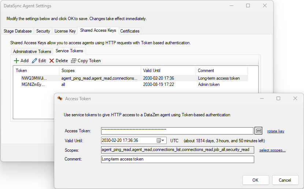The width and height of the screenshot is (304, 189).
Task: Click the Copy Token toolbar button
Action: (86, 61)
